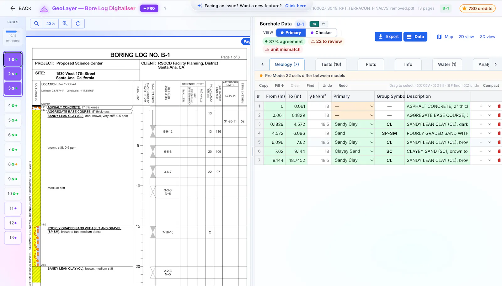
Task: Click the BACK arrow button
Action: tap(21, 8)
